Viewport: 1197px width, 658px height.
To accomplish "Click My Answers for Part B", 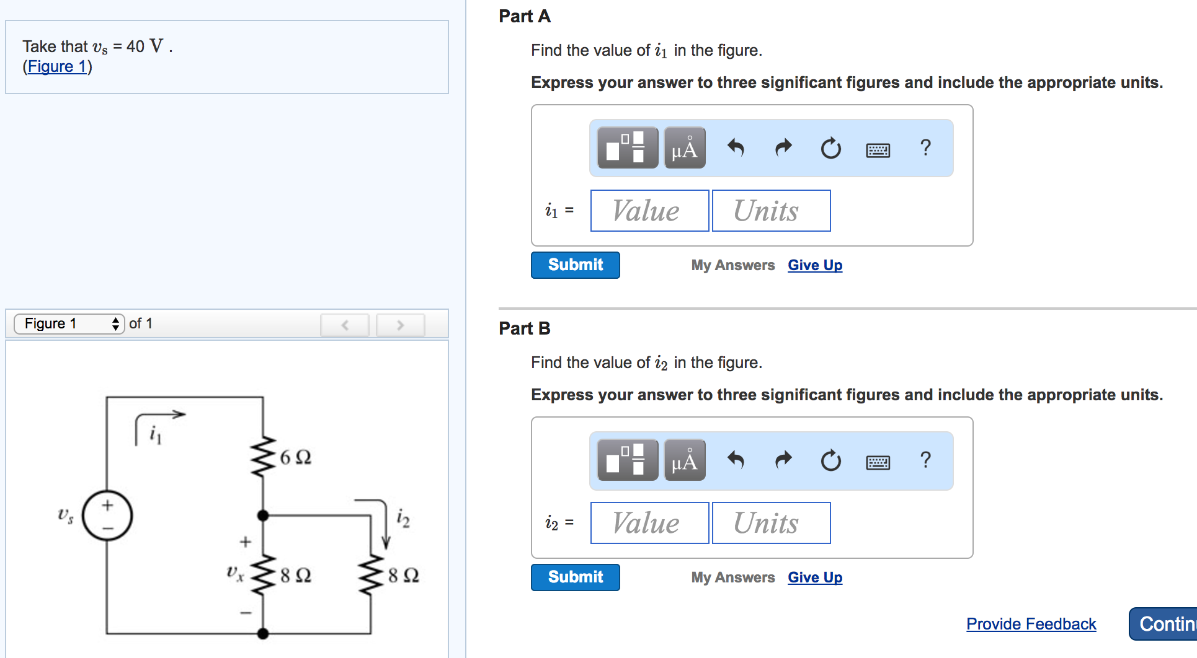I will point(732,577).
